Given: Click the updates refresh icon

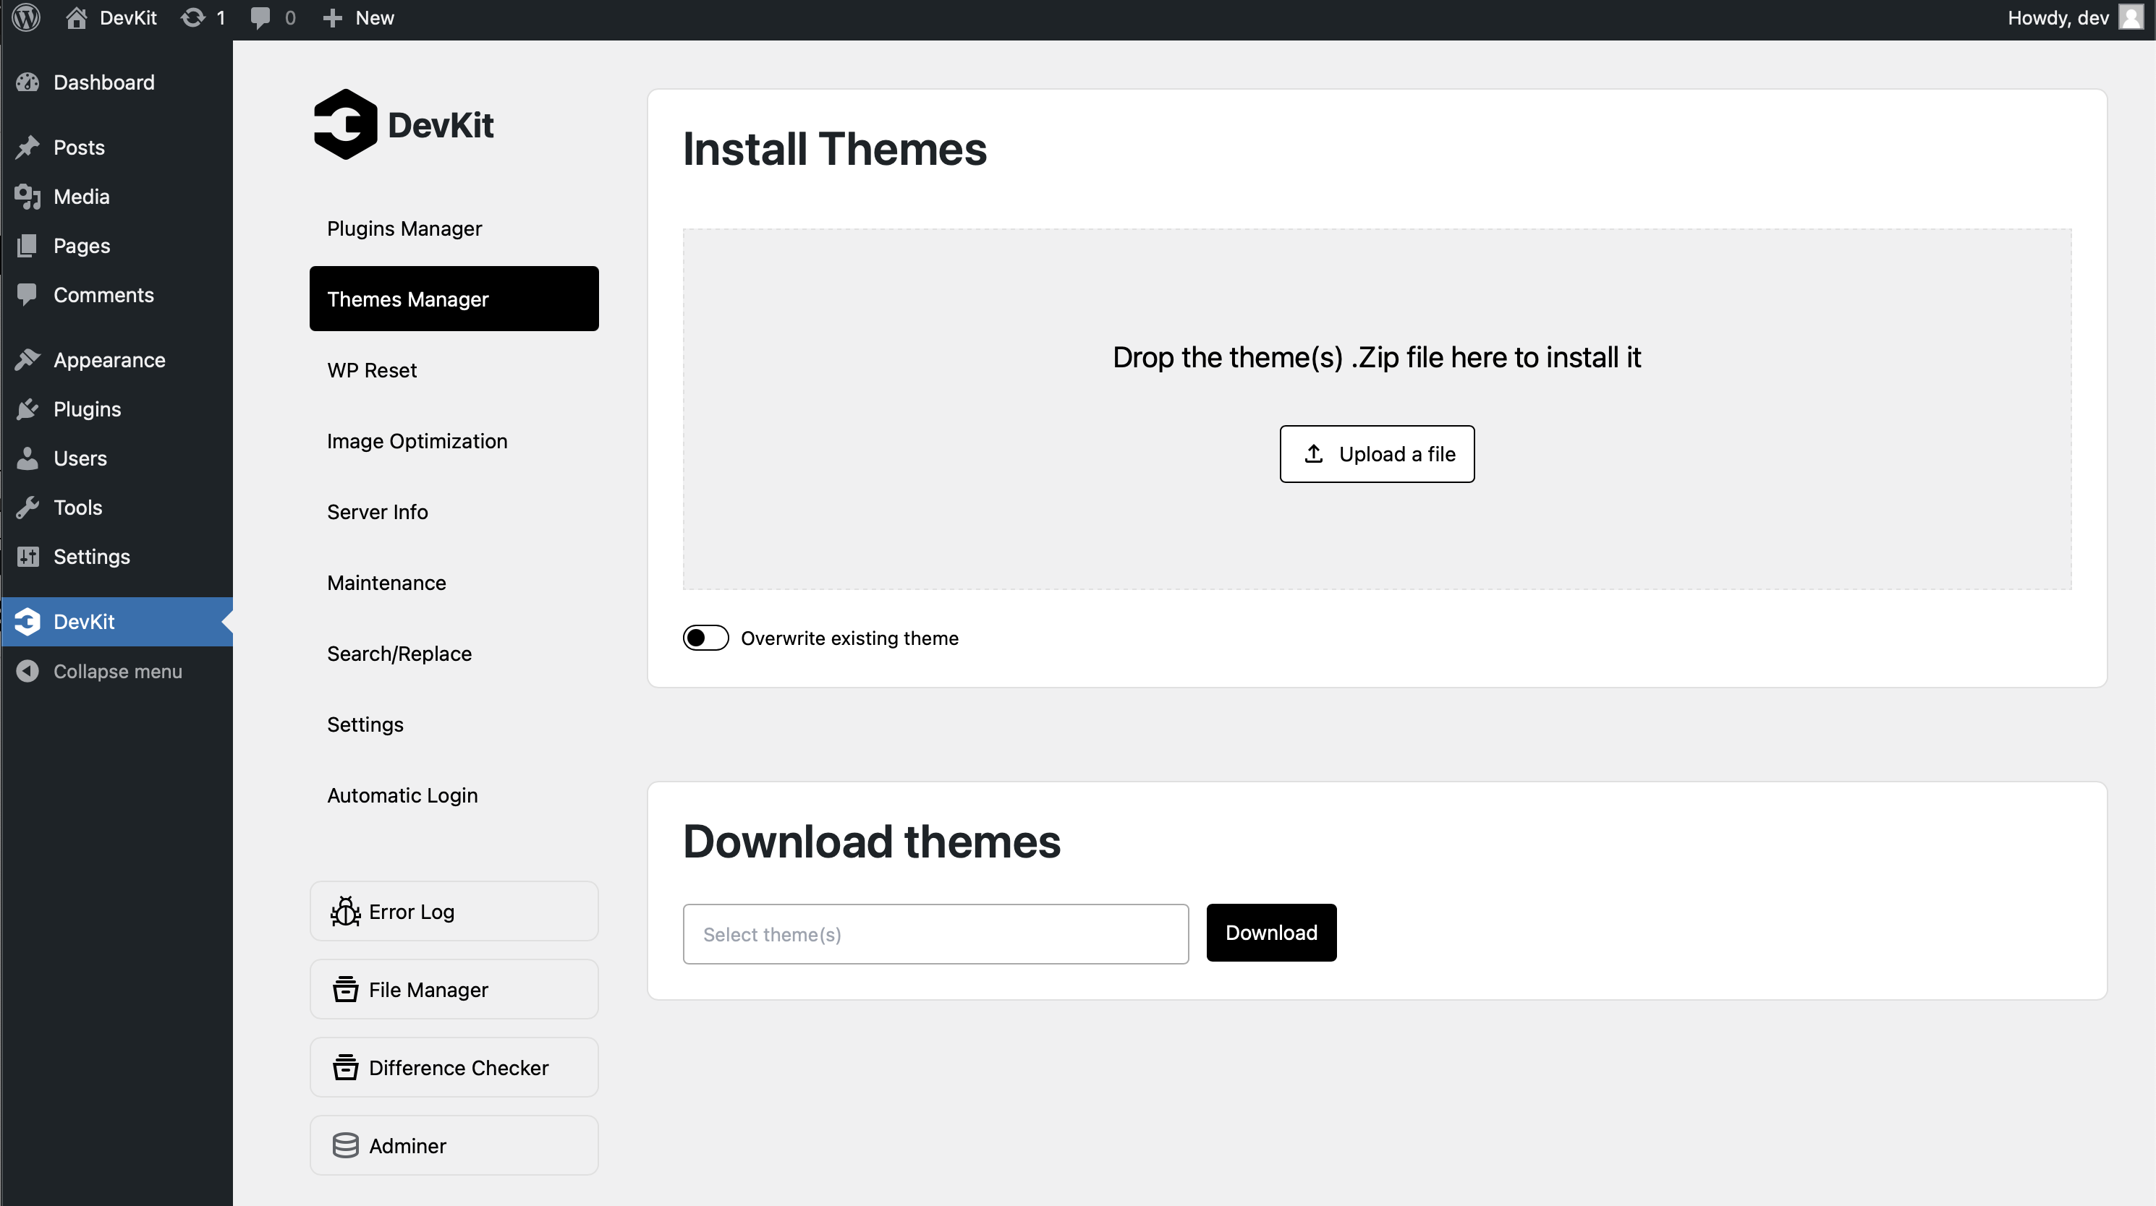Looking at the screenshot, I should [x=193, y=17].
